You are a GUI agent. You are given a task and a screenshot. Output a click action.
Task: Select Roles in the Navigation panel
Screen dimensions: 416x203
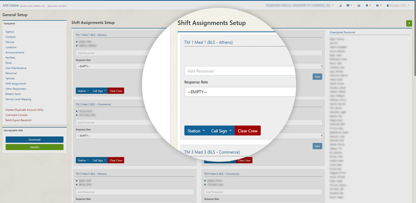click(9, 63)
